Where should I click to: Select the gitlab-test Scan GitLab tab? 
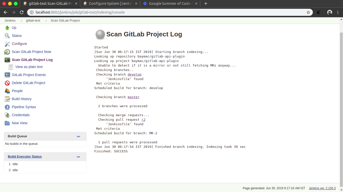coord(50,4)
